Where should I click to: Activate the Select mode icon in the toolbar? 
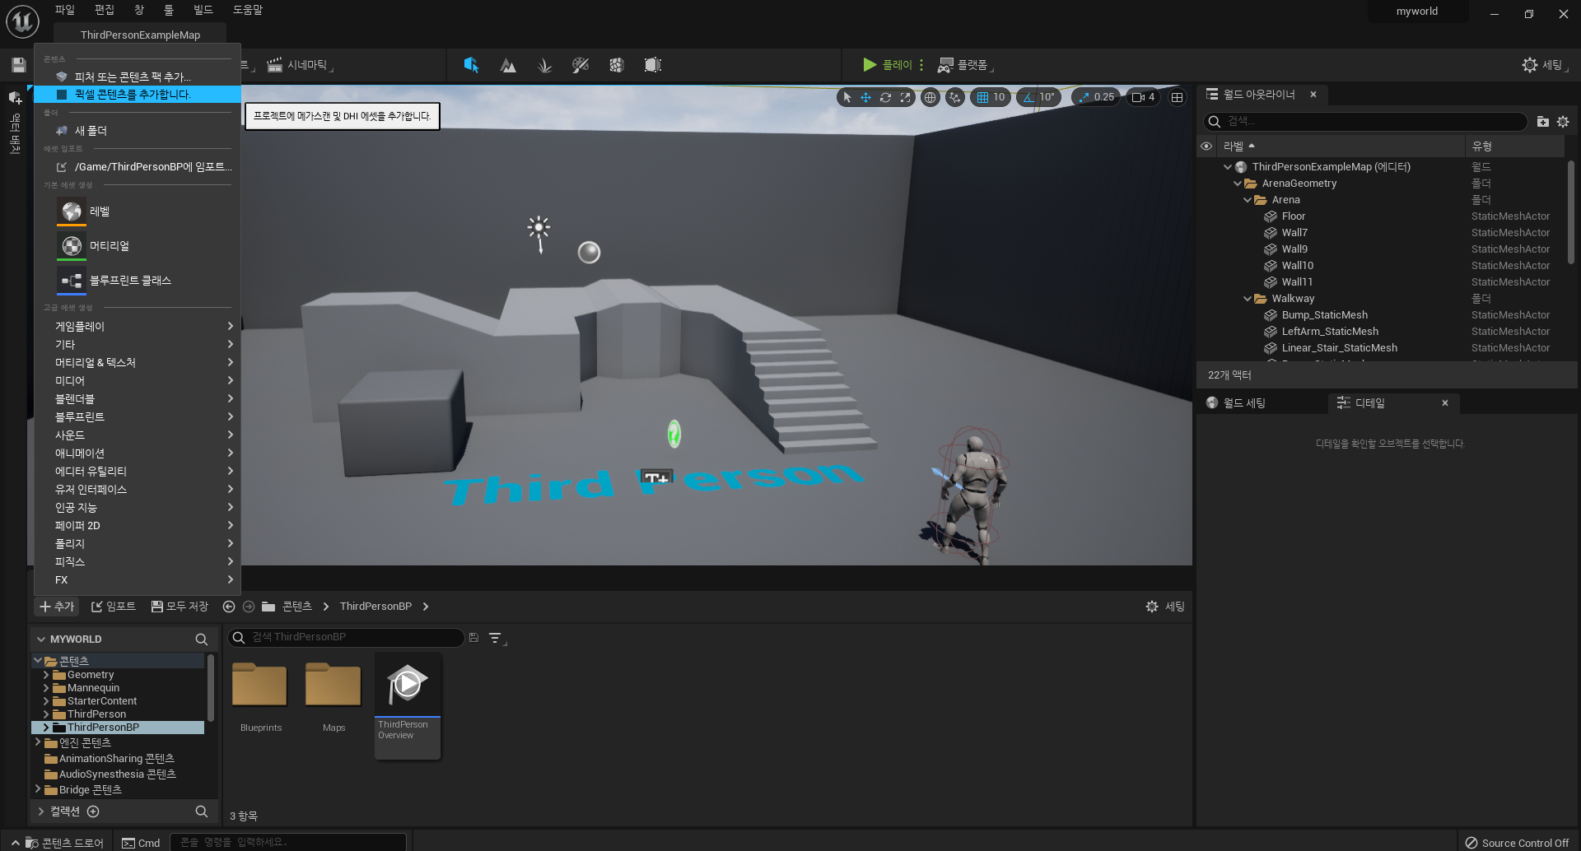[x=471, y=65]
